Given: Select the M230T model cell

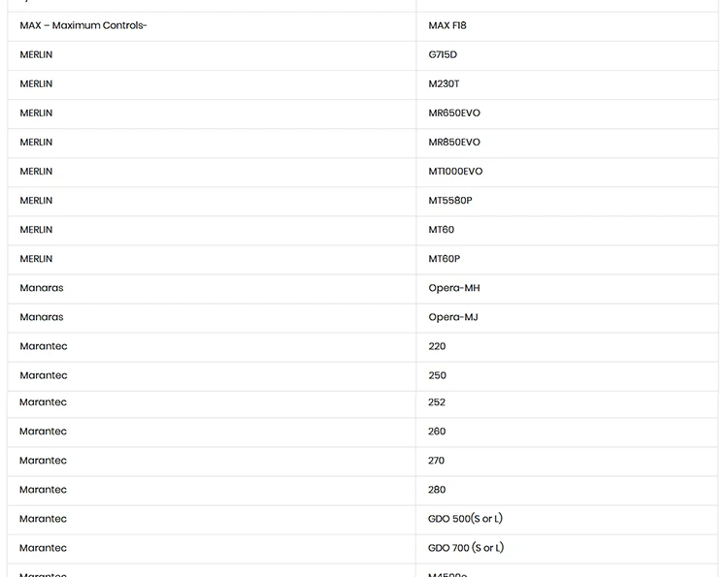Looking at the screenshot, I should pyautogui.click(x=567, y=84).
